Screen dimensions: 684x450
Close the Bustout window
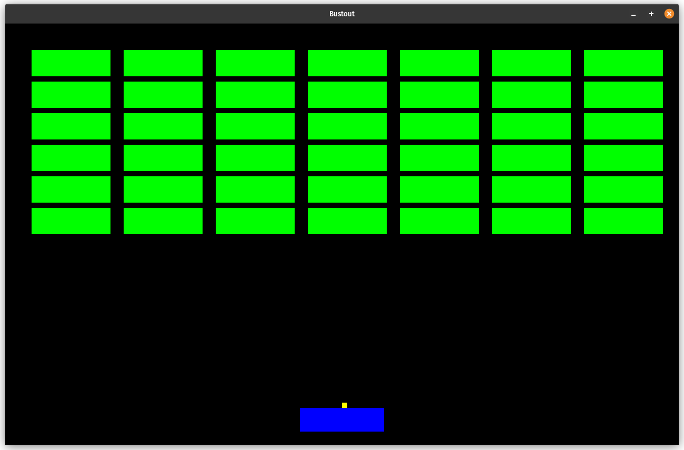[x=669, y=14]
